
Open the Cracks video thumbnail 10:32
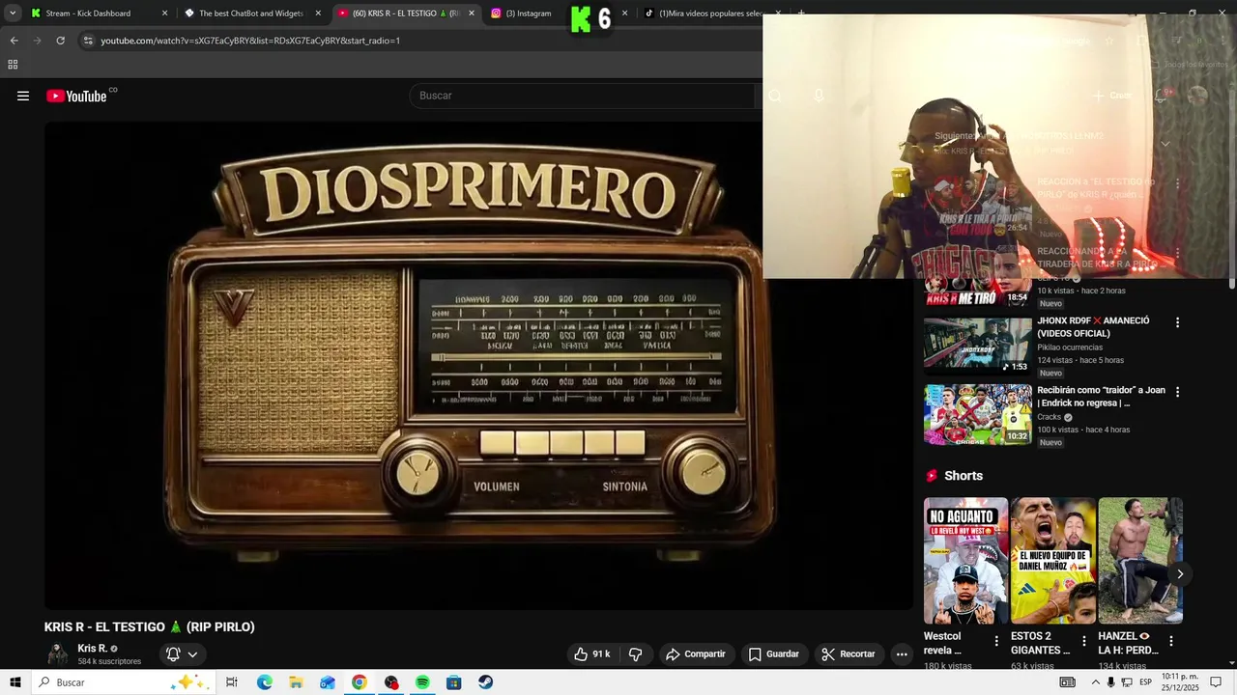[977, 415]
